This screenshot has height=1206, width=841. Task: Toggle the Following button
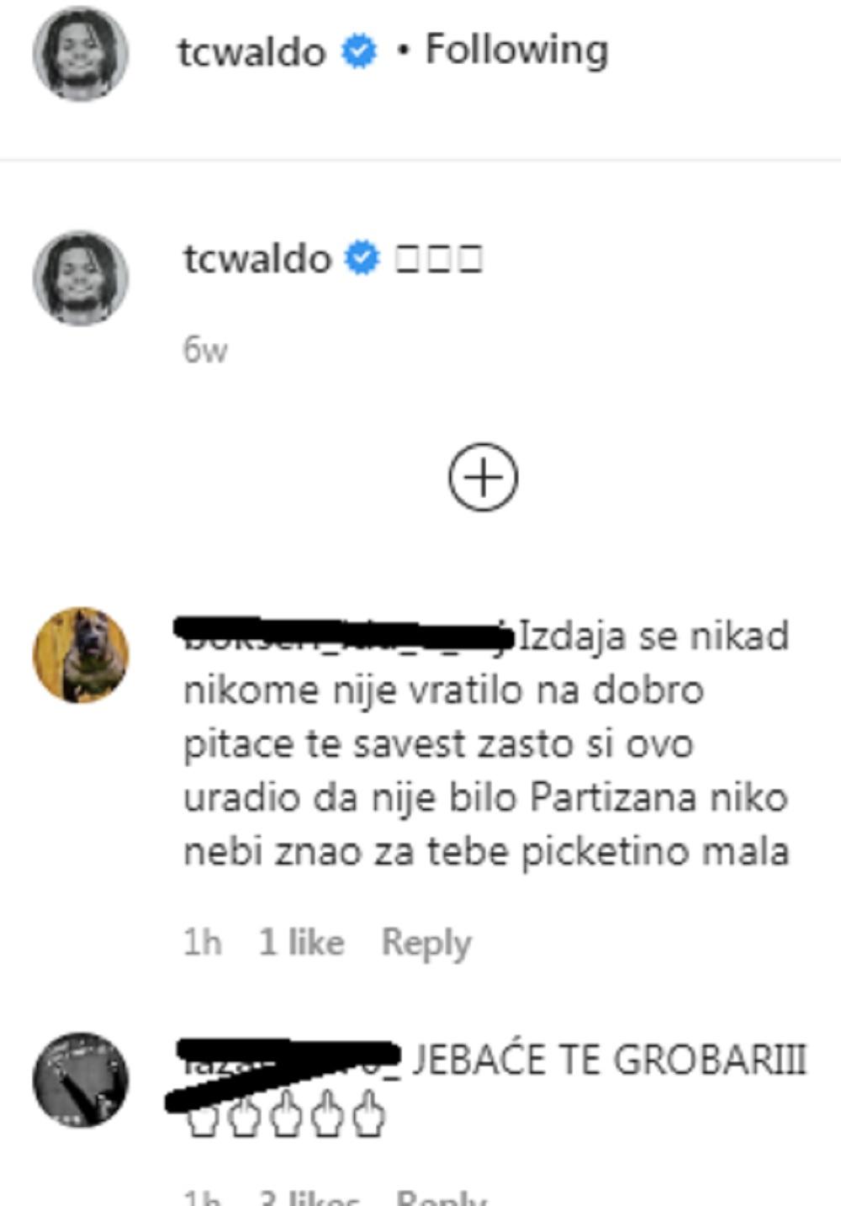[x=516, y=50]
